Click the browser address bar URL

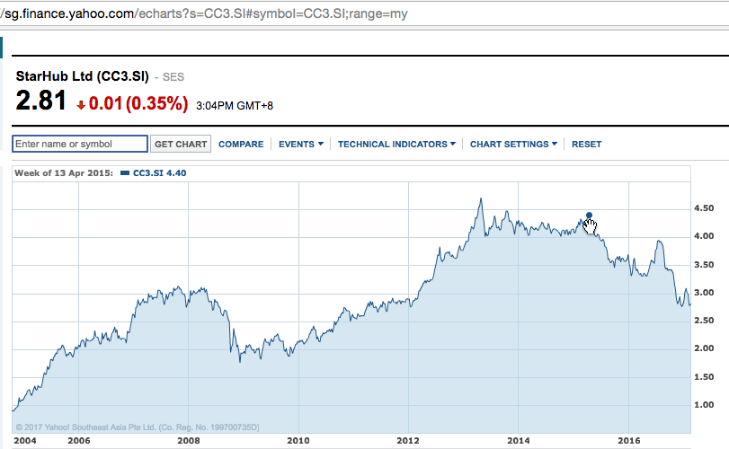204,14
